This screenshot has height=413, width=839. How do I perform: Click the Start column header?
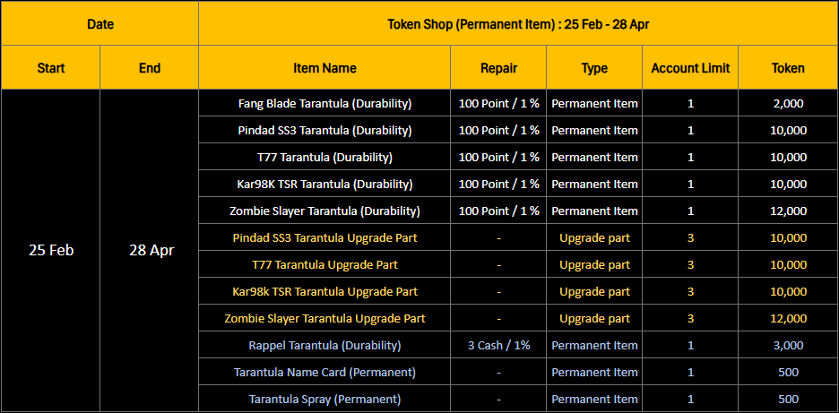[x=51, y=68]
